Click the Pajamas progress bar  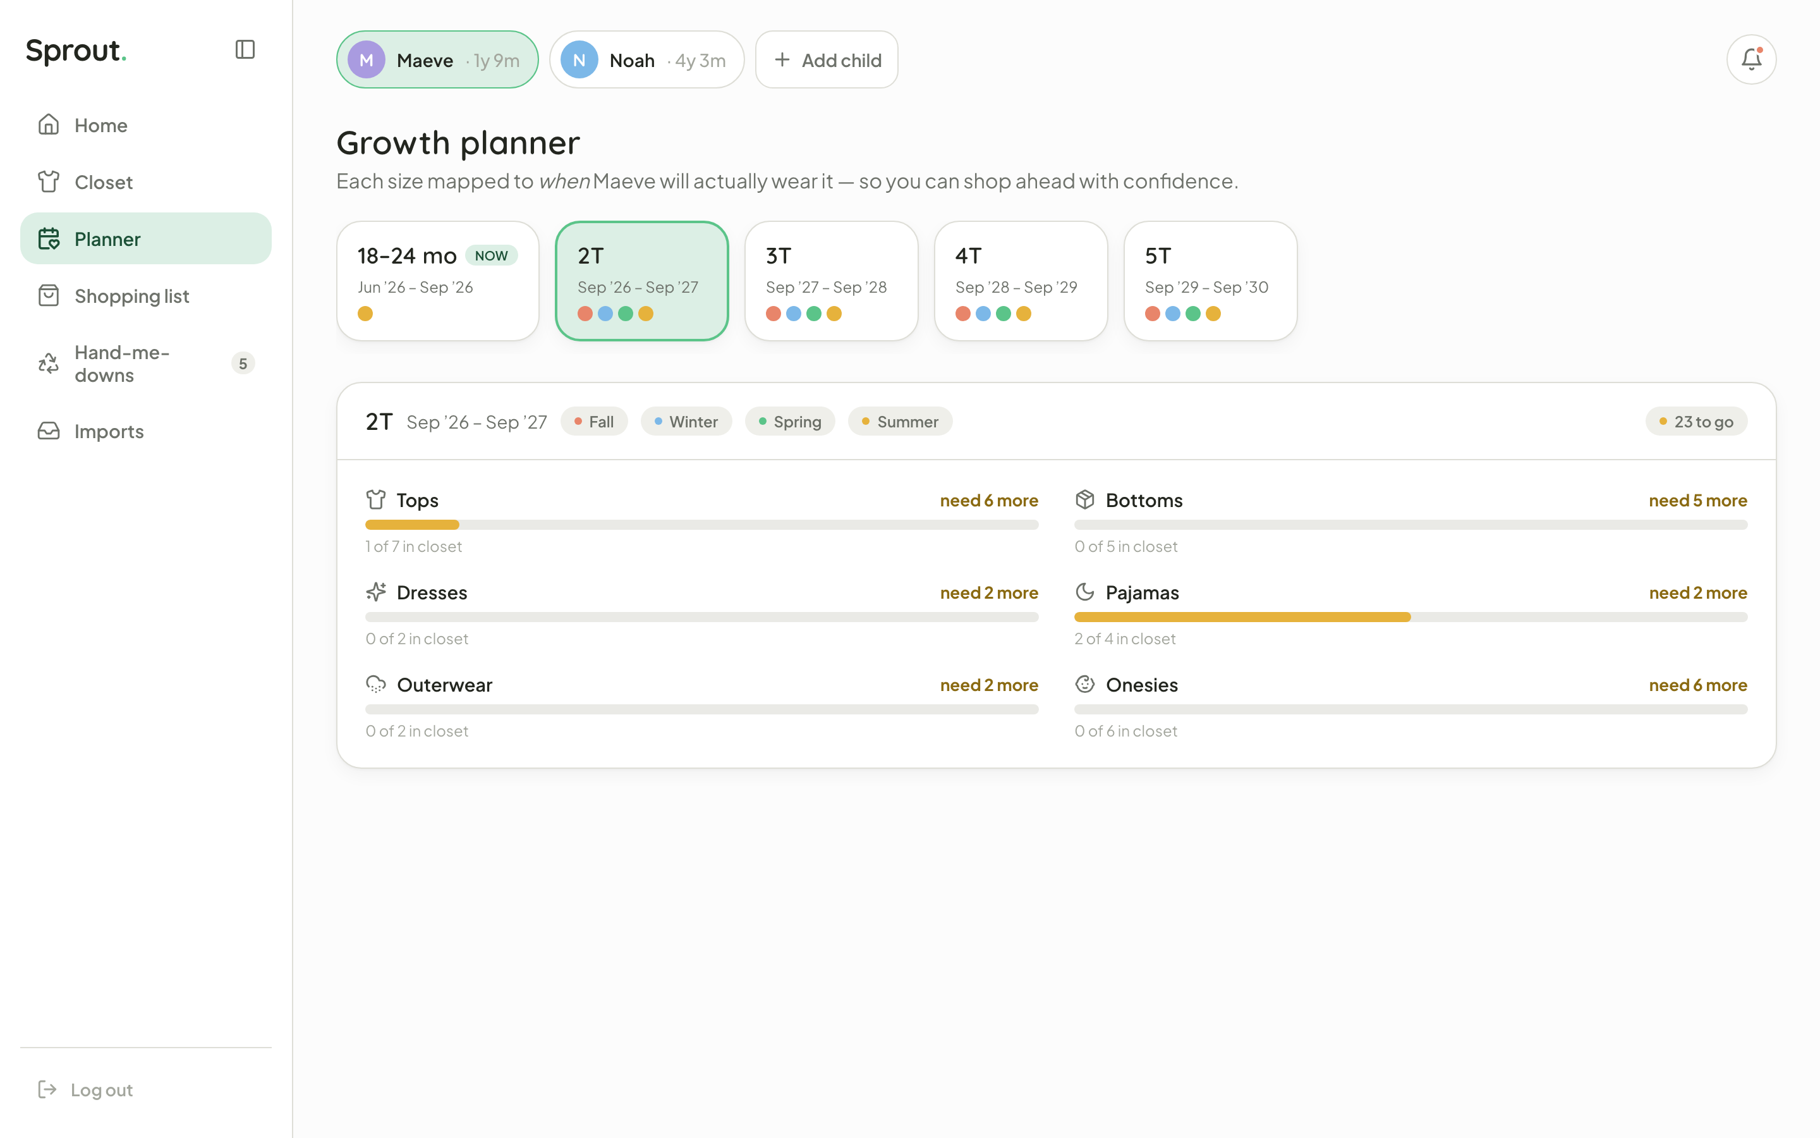pyautogui.click(x=1410, y=617)
